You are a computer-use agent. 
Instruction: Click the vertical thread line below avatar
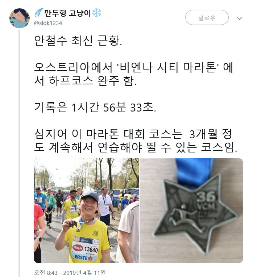(20, 153)
